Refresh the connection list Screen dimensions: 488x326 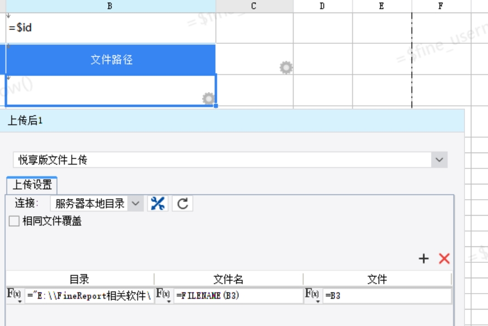pos(182,204)
